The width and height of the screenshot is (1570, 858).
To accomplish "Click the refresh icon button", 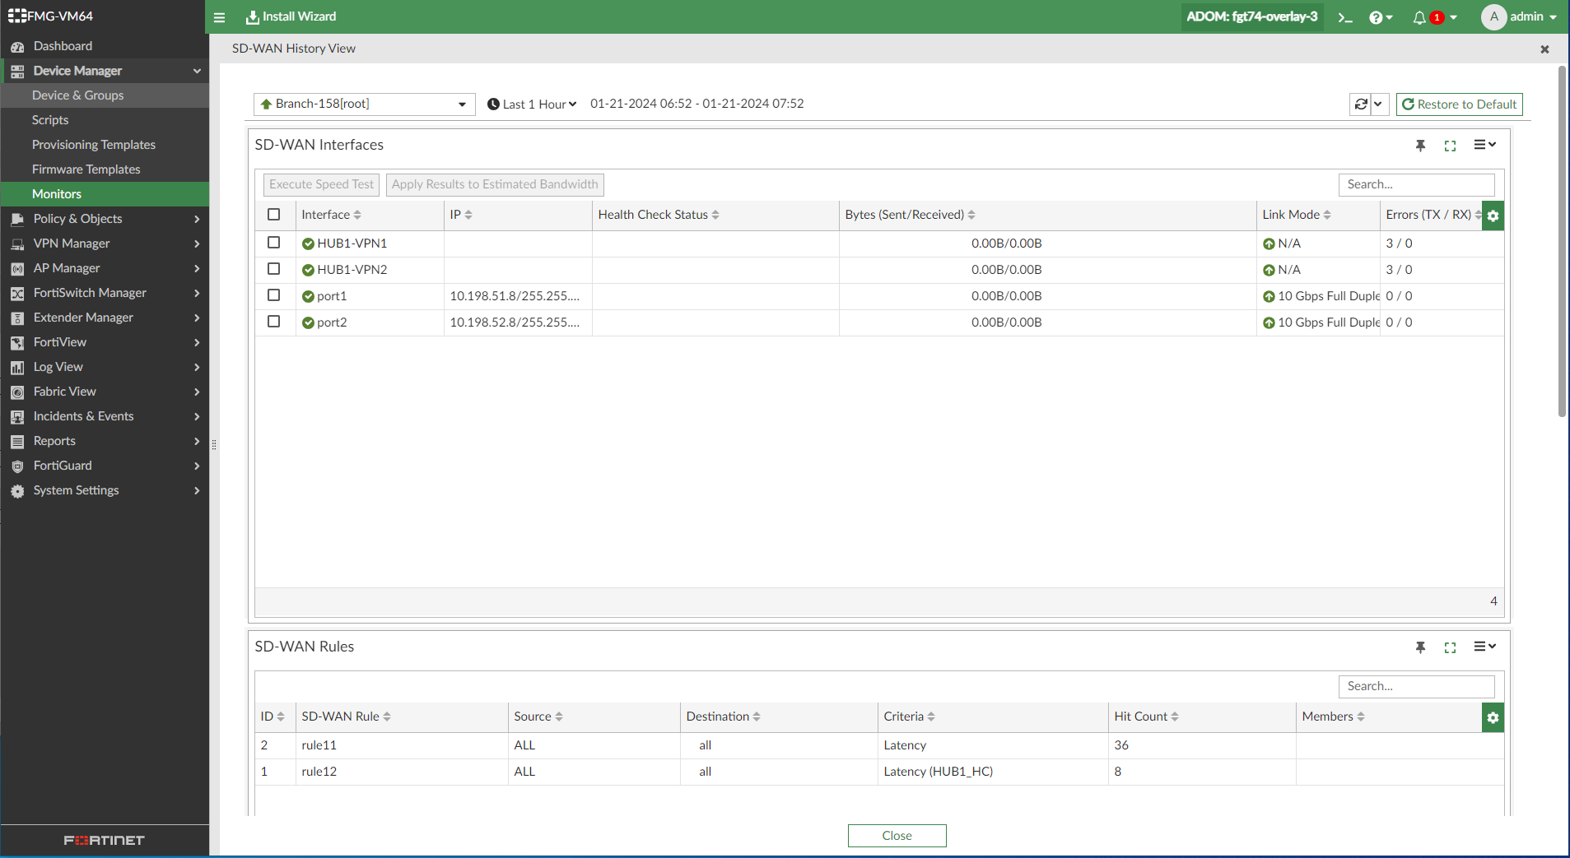I will tap(1361, 104).
